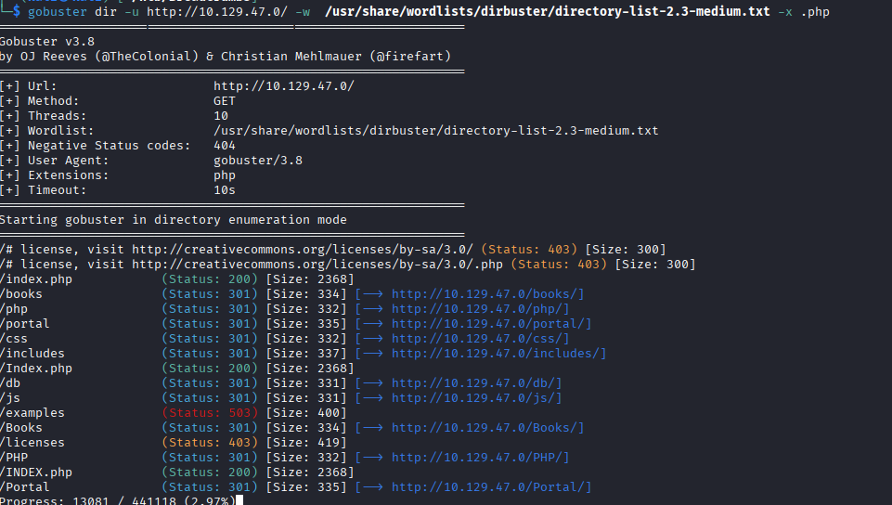Click the /includes result path
This screenshot has height=505, width=892.
[x=32, y=353]
